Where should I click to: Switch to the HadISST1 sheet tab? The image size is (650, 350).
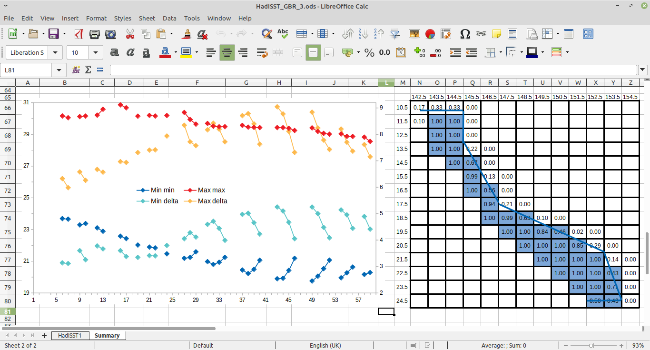click(x=70, y=335)
